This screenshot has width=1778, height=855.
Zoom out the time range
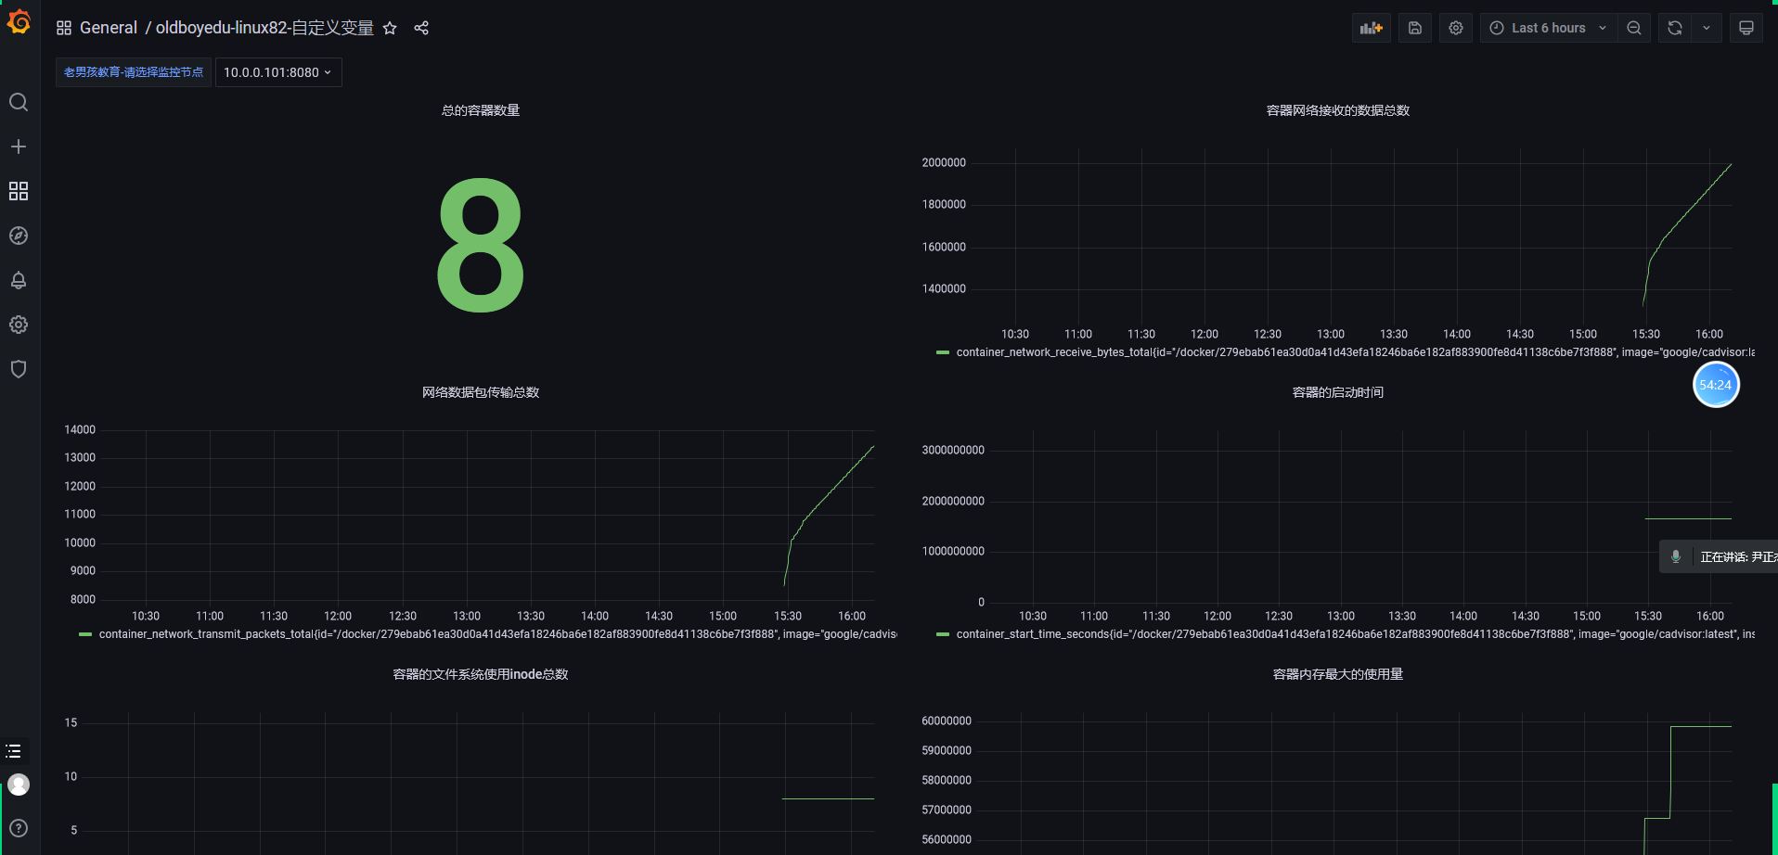click(x=1634, y=28)
